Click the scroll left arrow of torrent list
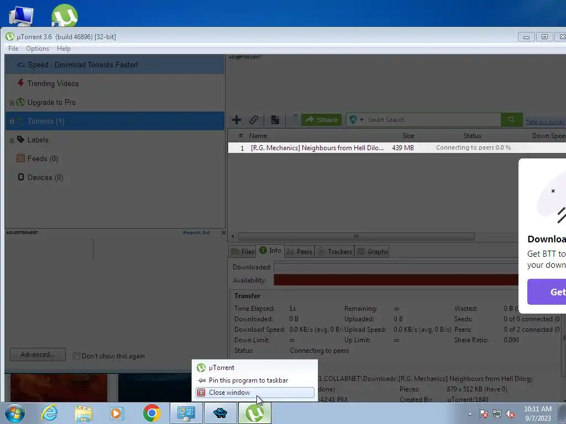The height and width of the screenshot is (424, 566). (233, 236)
